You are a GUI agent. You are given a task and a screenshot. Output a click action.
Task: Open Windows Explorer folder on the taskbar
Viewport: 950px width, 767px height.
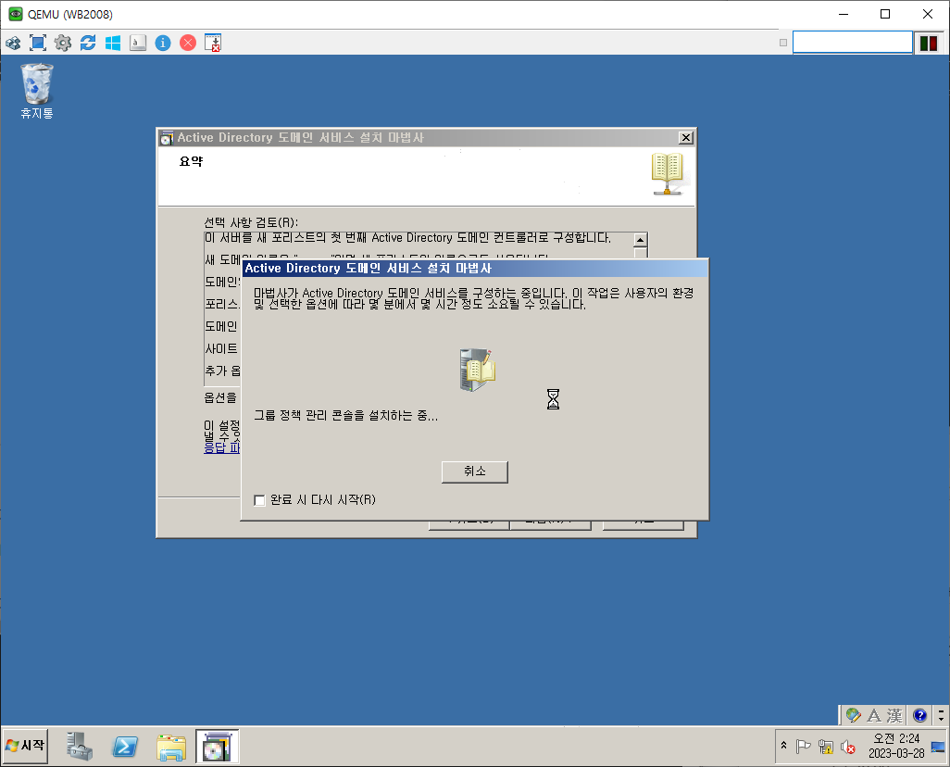tap(171, 747)
